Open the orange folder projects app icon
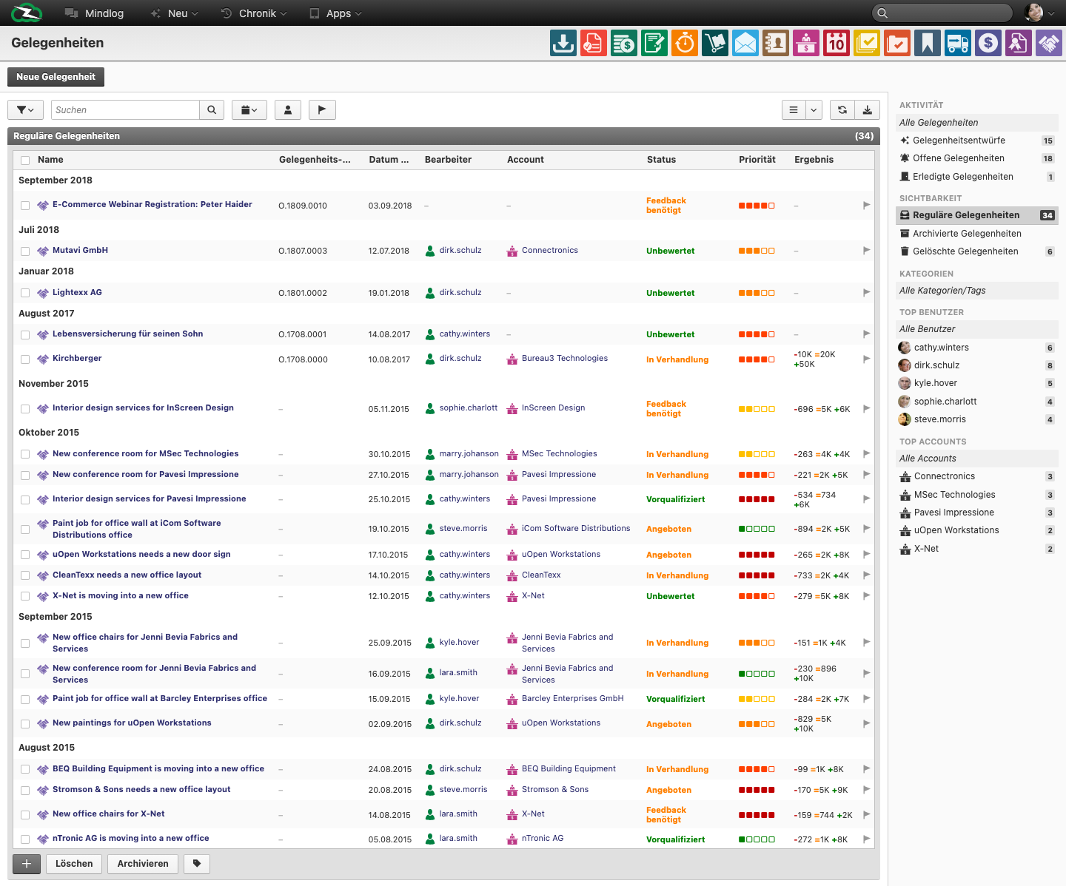The height and width of the screenshot is (886, 1066). click(897, 43)
